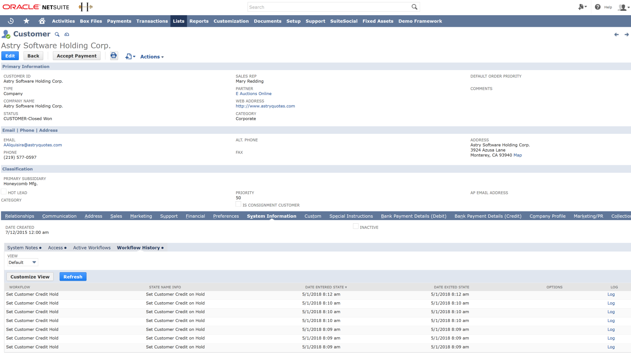Open the New record plus-page icon near Actions
The height and width of the screenshot is (354, 631).
click(x=130, y=57)
